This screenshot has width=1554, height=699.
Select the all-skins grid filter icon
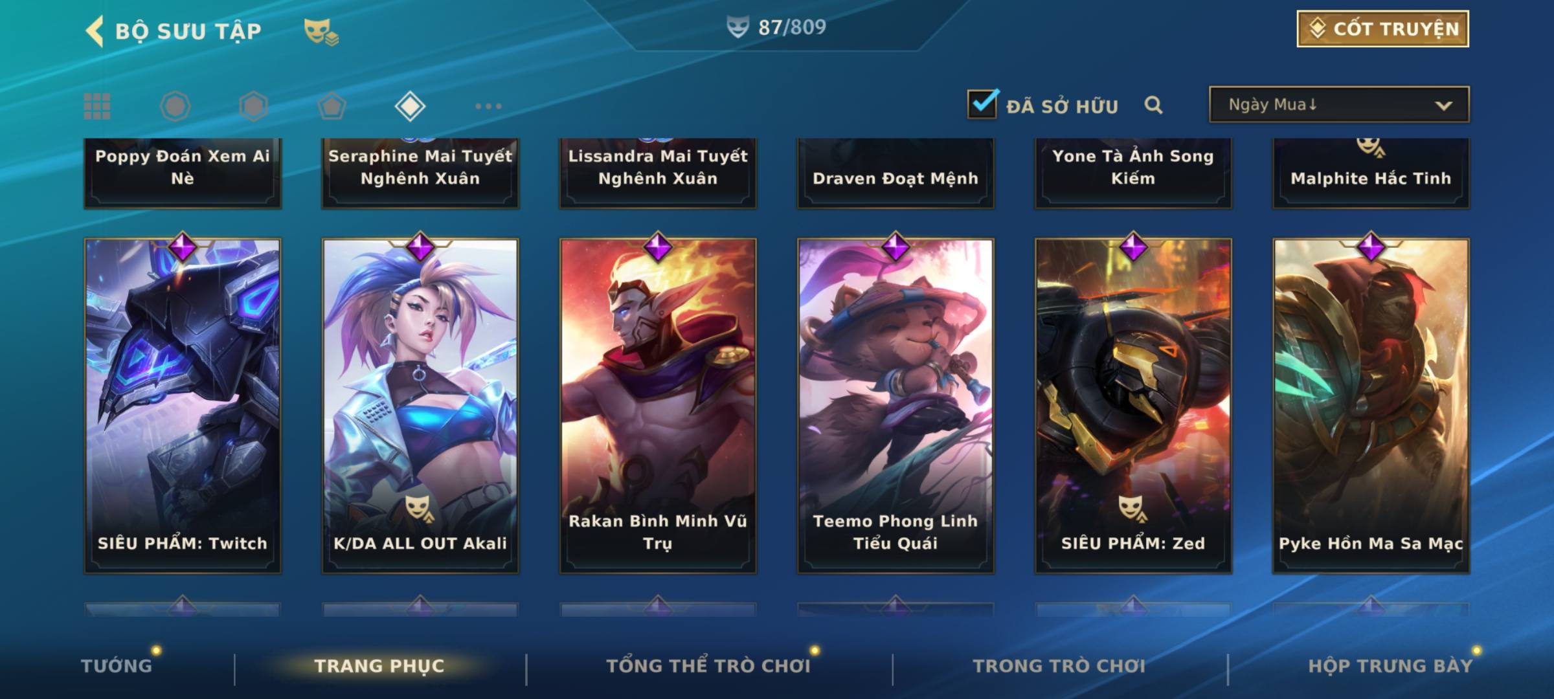(x=97, y=106)
